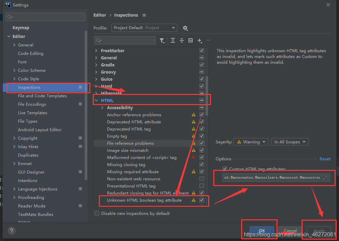Viewport: 339px width, 241px height.
Task: Click the expand field icon in attributes box
Action: [325, 178]
